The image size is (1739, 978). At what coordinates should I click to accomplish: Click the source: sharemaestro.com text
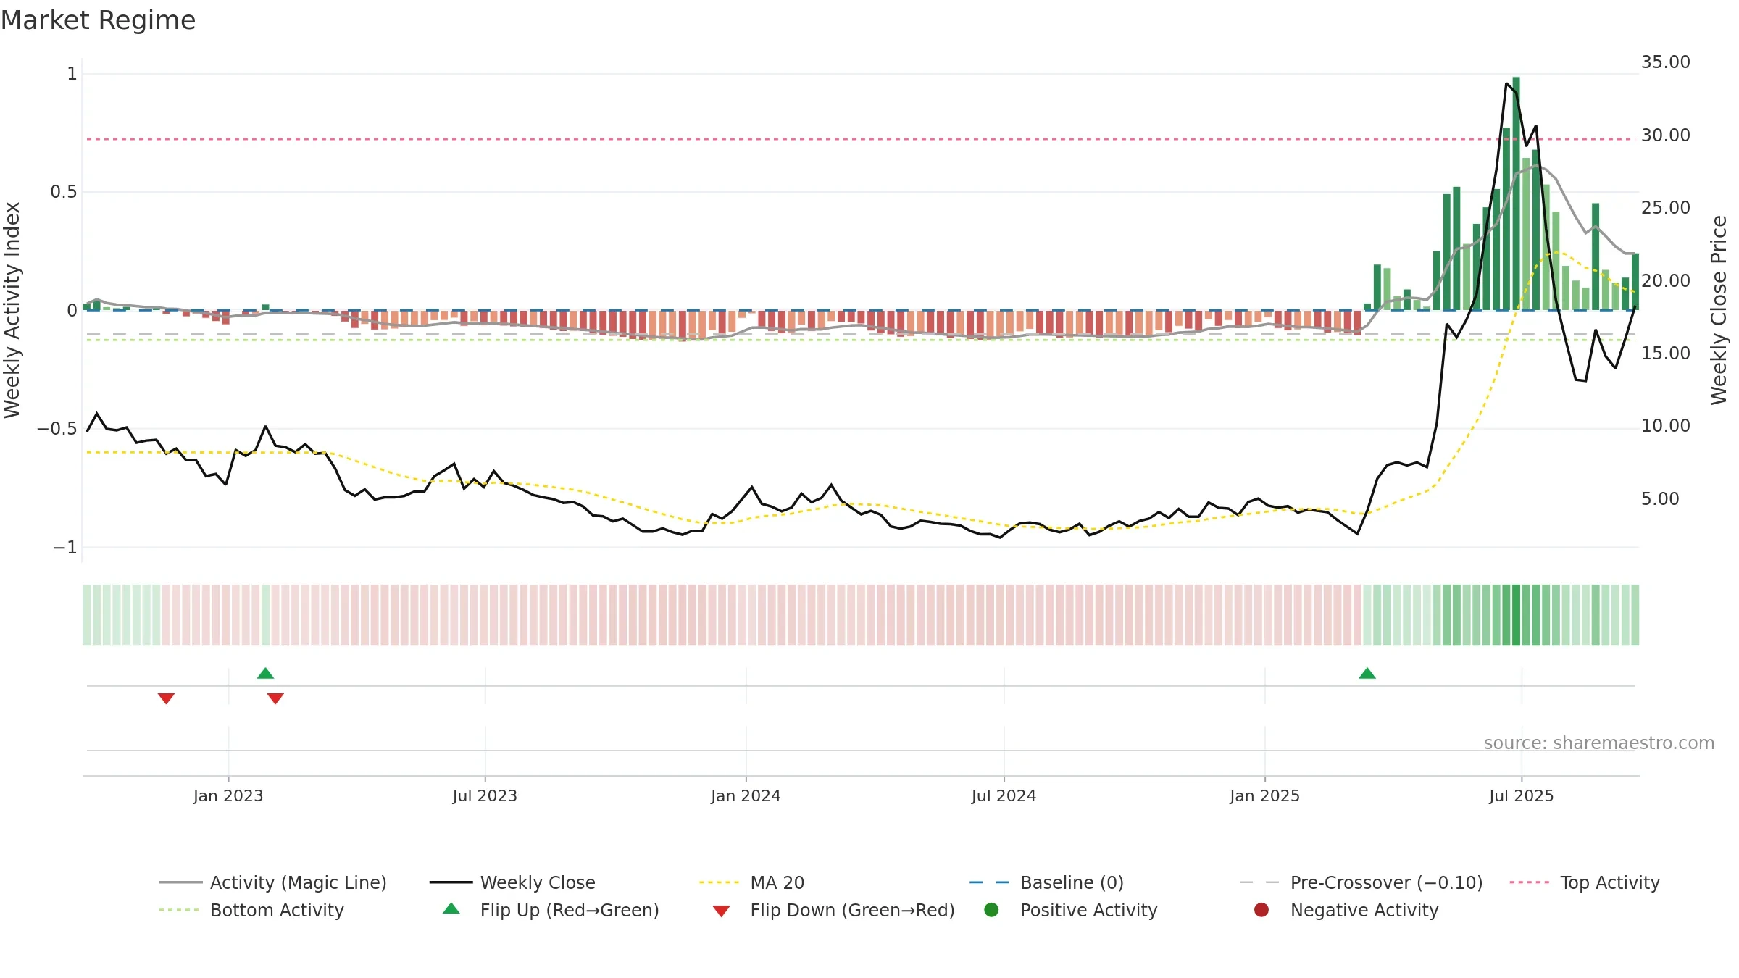tap(1599, 743)
